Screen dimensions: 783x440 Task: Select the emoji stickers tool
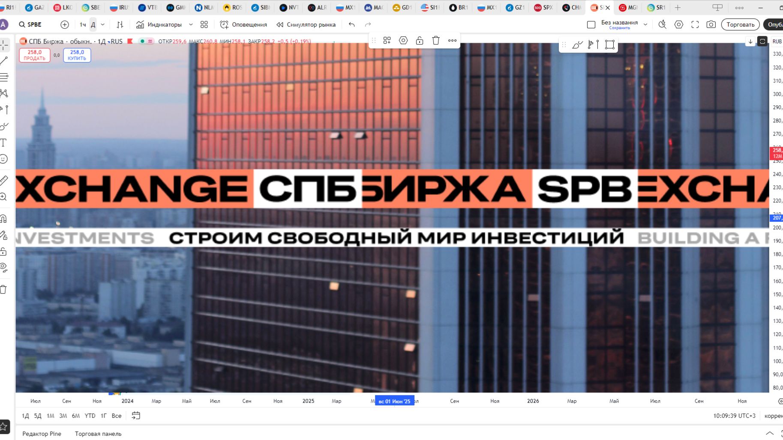click(4, 159)
